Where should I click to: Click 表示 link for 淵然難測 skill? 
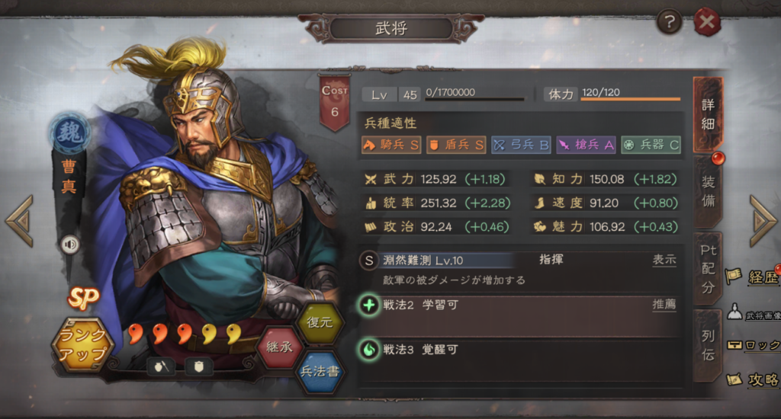pos(664,260)
